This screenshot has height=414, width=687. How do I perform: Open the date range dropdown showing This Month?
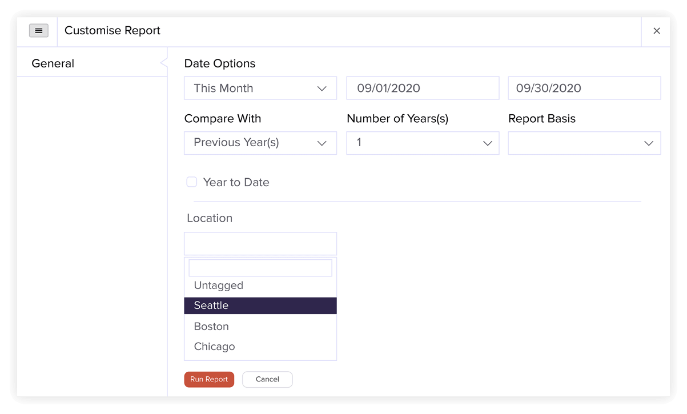point(260,88)
